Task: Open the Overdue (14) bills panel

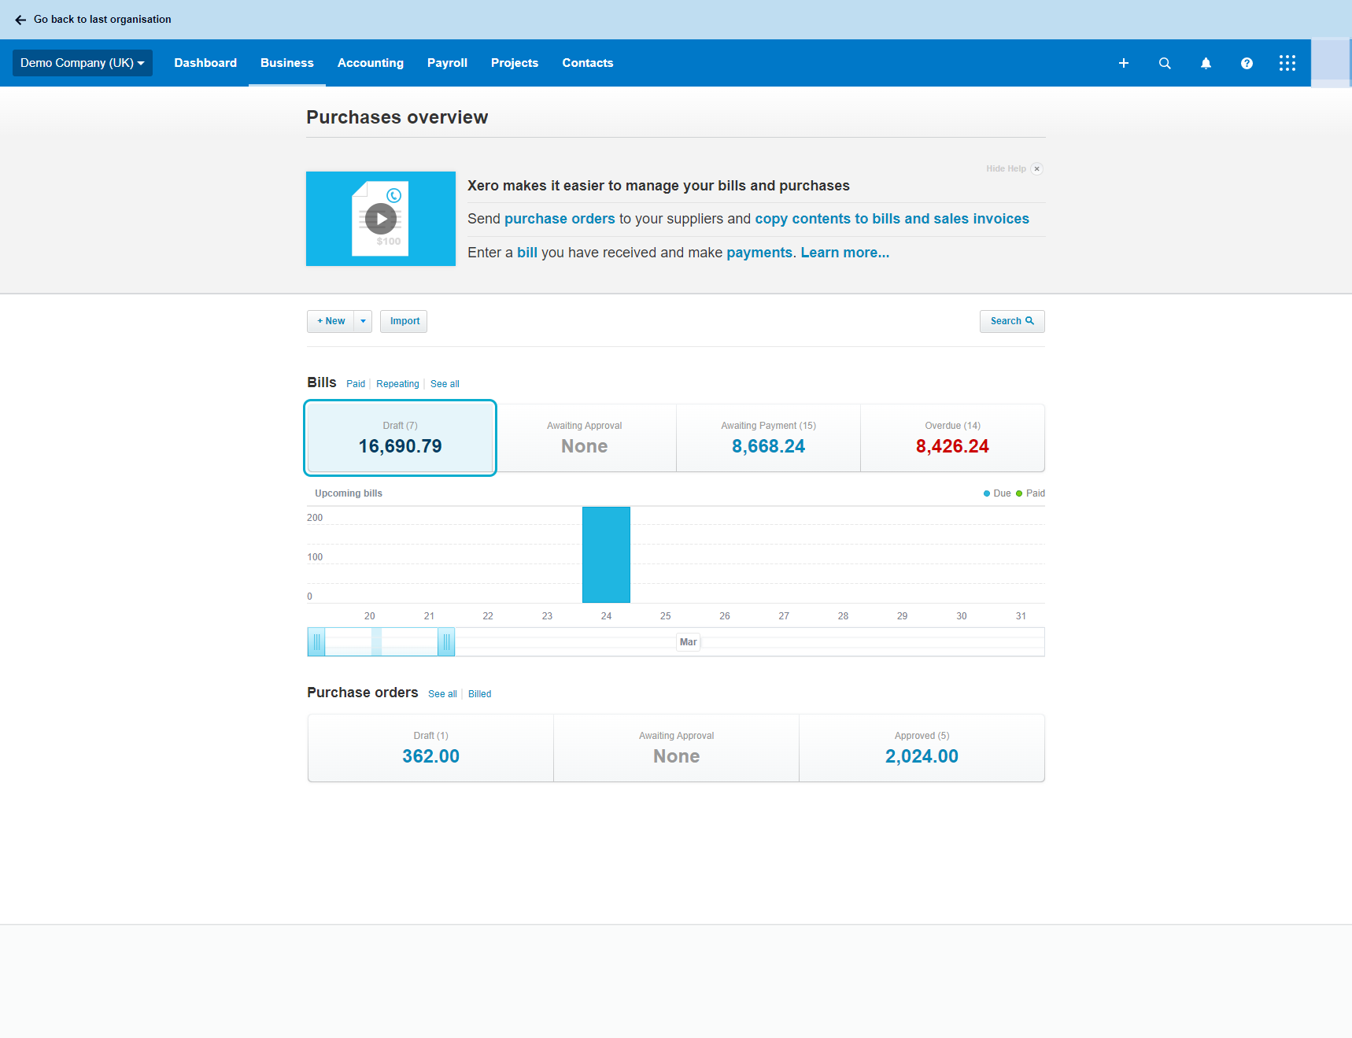Action: pyautogui.click(x=953, y=438)
